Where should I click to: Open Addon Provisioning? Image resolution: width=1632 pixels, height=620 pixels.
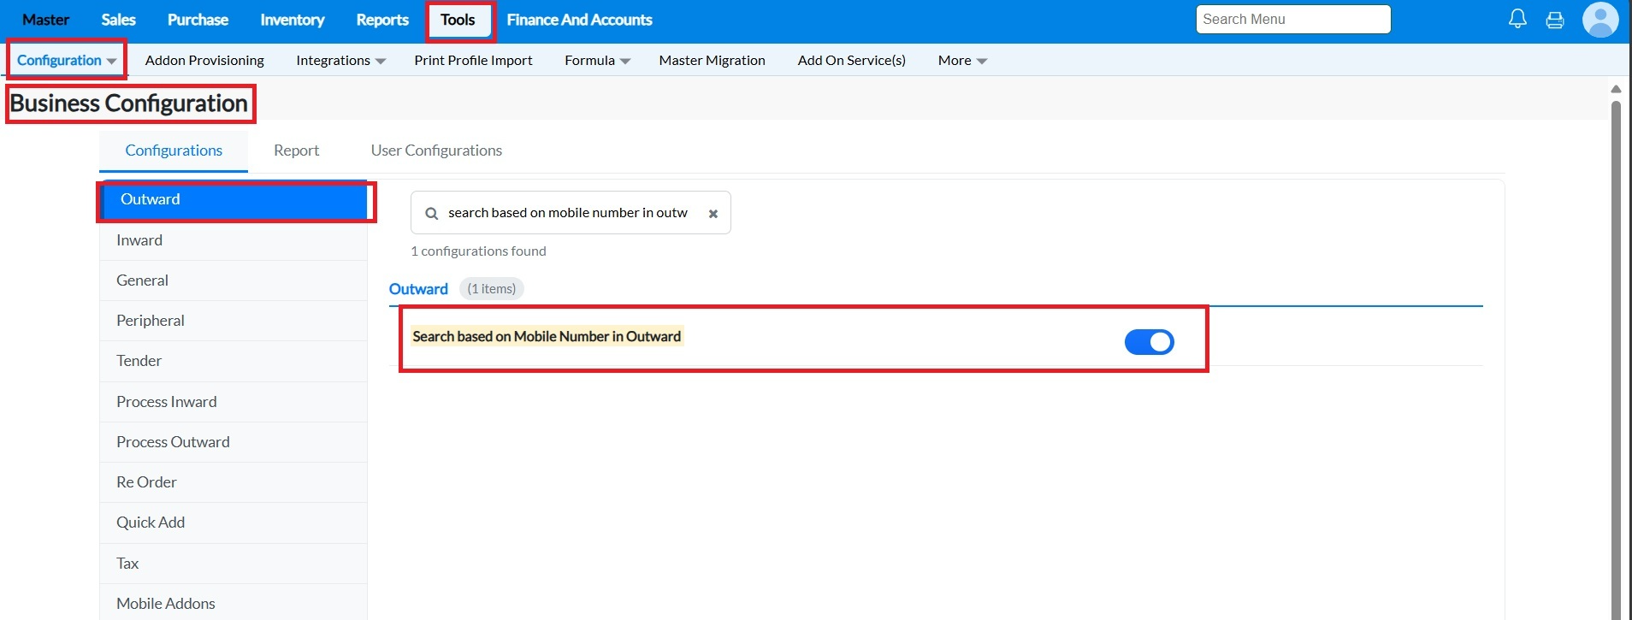pyautogui.click(x=204, y=61)
